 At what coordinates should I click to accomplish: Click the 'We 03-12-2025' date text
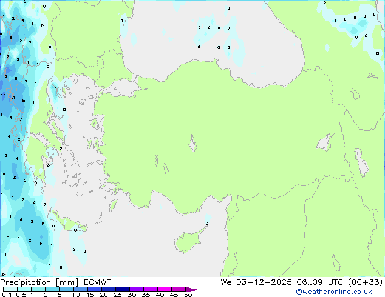[256, 282]
